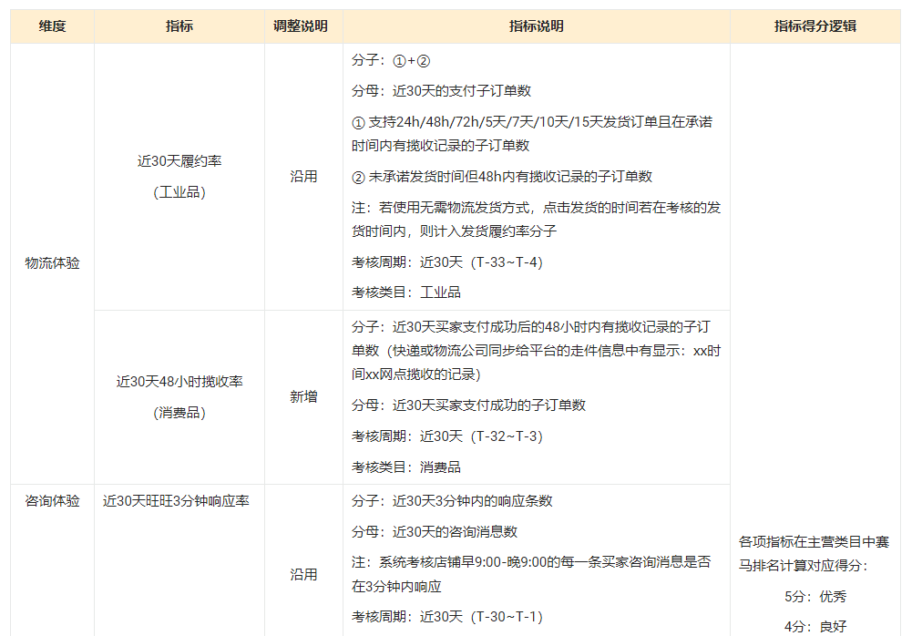Click the 4分：良好 score text
This screenshot has width=912, height=636.
click(815, 627)
